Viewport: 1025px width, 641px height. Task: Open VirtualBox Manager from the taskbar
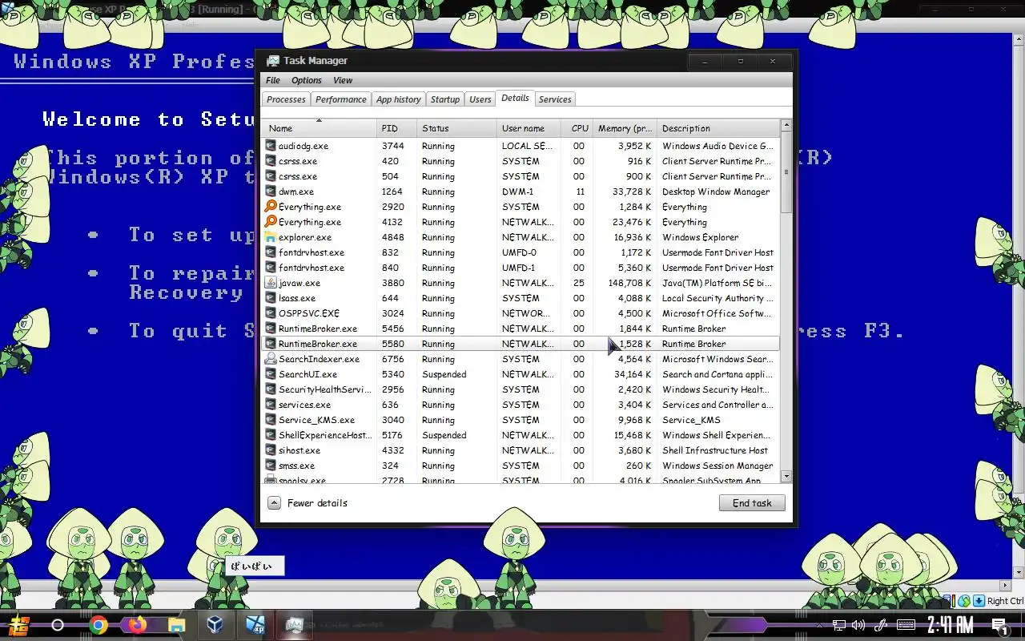215,625
